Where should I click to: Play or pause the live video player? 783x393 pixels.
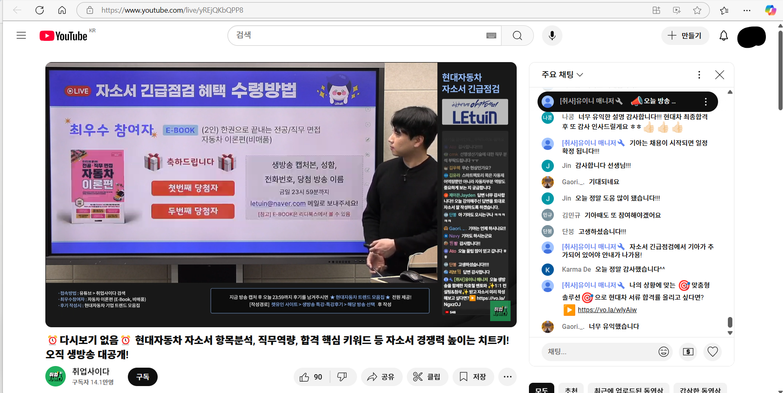click(x=281, y=194)
